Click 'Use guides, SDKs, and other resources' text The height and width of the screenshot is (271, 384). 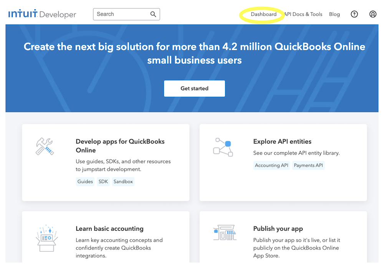pos(123,165)
